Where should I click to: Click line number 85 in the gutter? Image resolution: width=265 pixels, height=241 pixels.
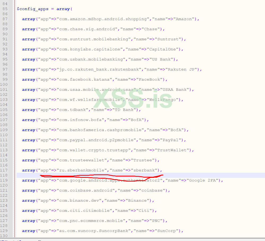[5, 9]
